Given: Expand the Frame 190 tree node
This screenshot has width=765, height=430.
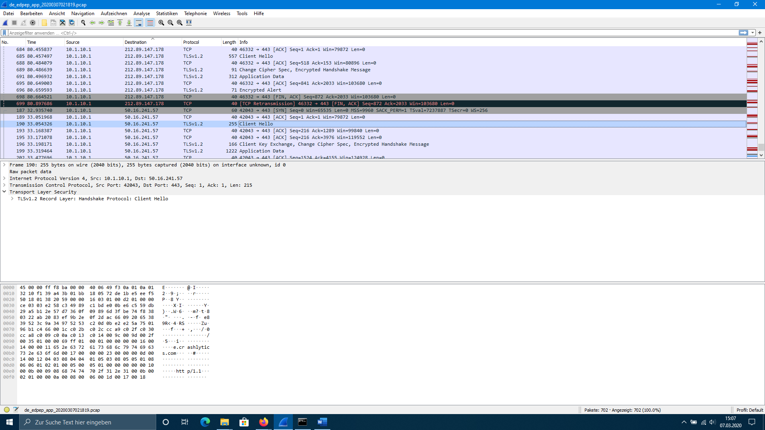Looking at the screenshot, I should pyautogui.click(x=4, y=165).
